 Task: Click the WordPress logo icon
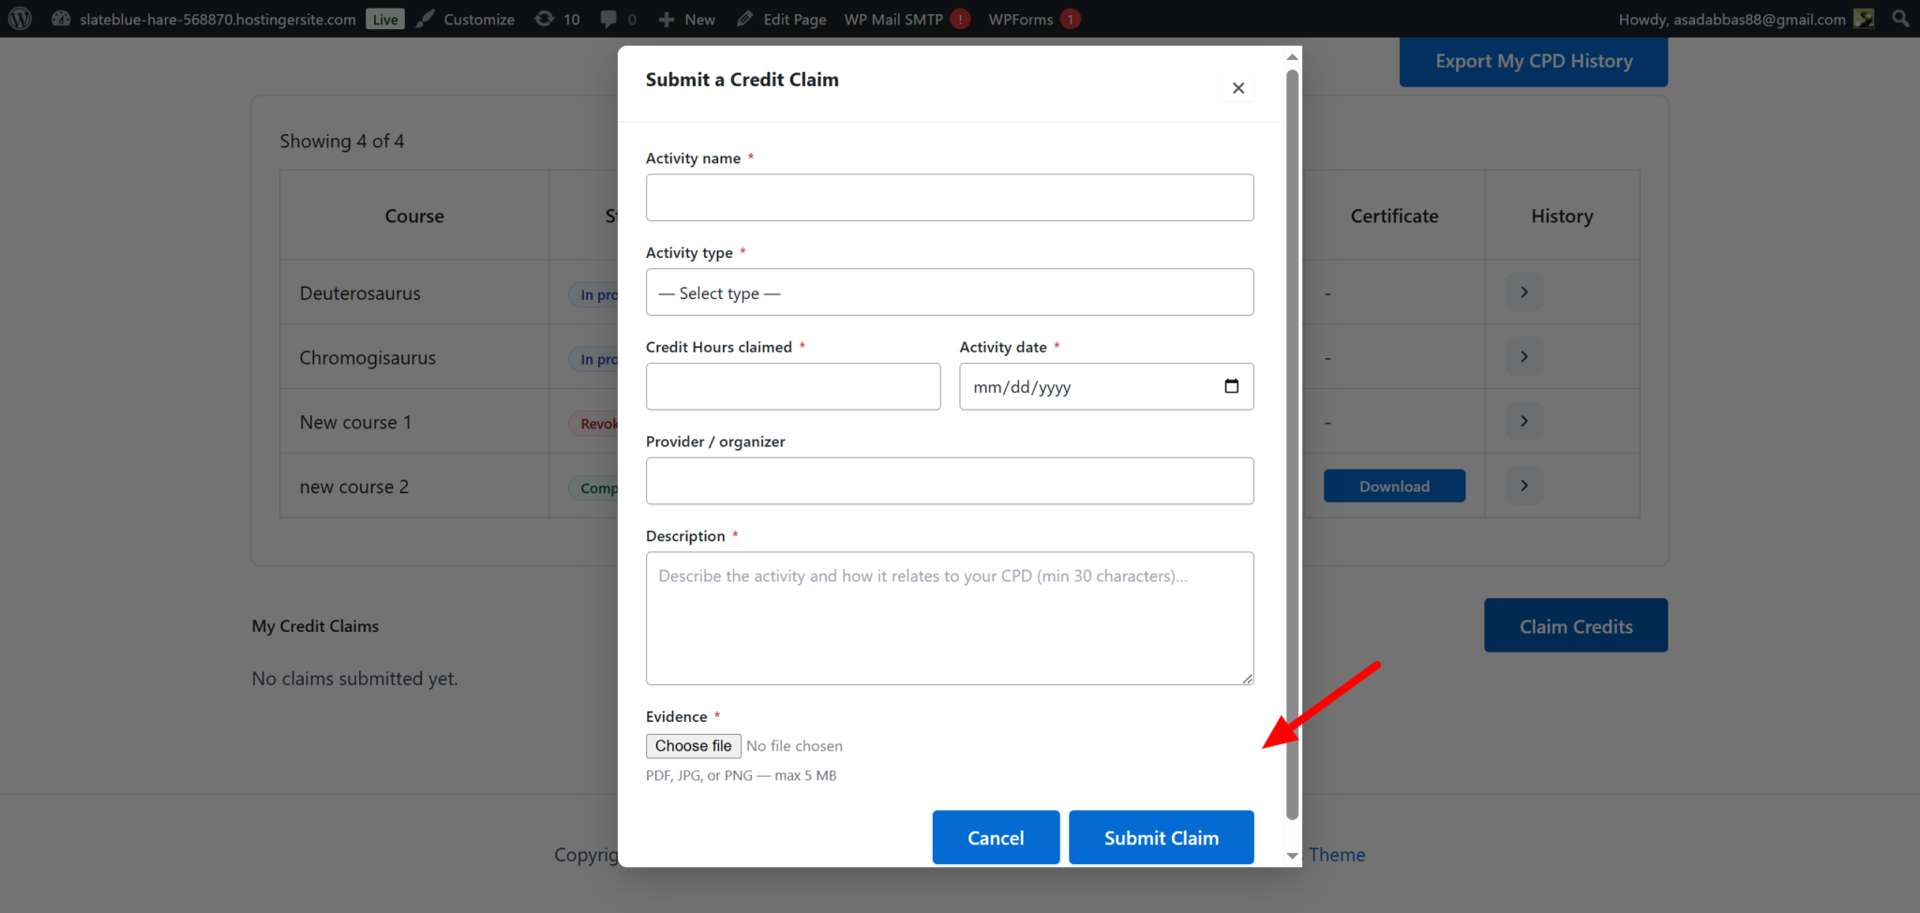pyautogui.click(x=20, y=19)
